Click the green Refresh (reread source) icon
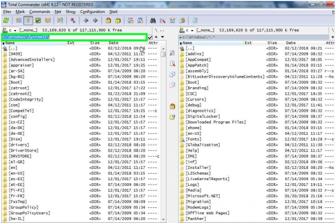Viewport: 335px width, 223px height. coord(6,21)
